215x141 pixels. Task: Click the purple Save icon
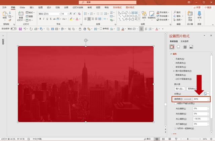pos(20,29)
